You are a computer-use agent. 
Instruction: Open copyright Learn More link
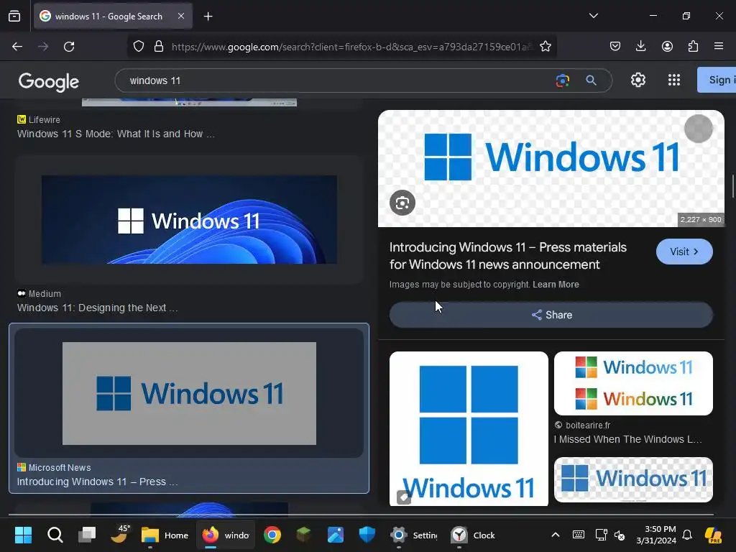(x=556, y=285)
